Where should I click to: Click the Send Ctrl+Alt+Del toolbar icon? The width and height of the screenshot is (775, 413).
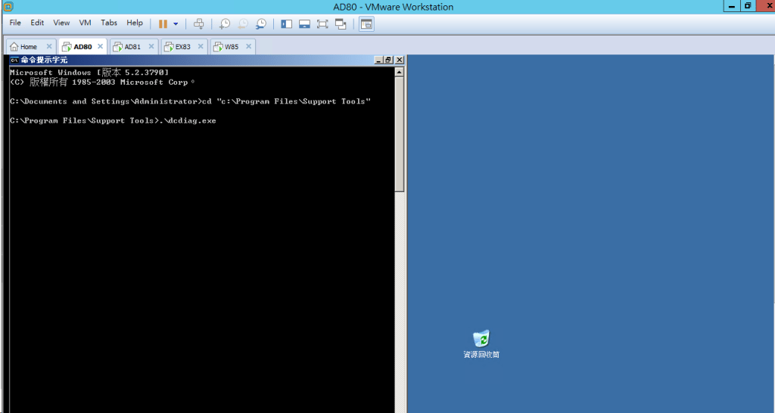click(x=199, y=23)
